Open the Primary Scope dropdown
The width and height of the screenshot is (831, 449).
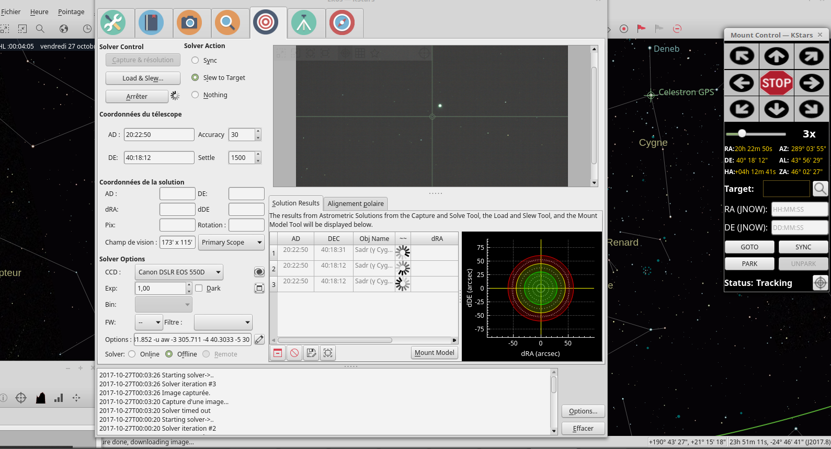pos(232,243)
